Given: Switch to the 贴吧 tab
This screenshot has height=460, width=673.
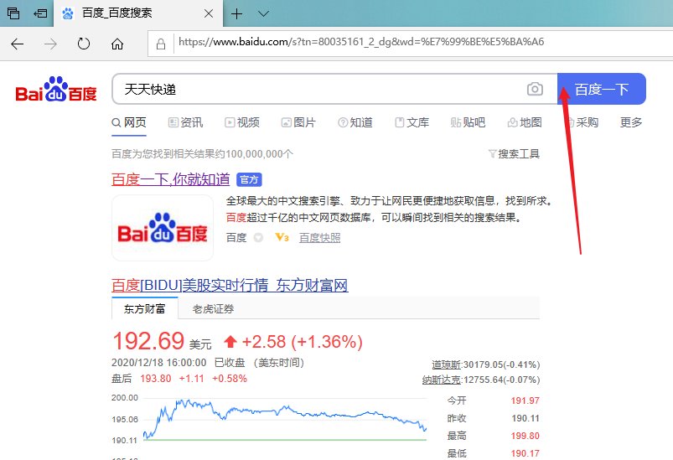Looking at the screenshot, I should 468,122.
